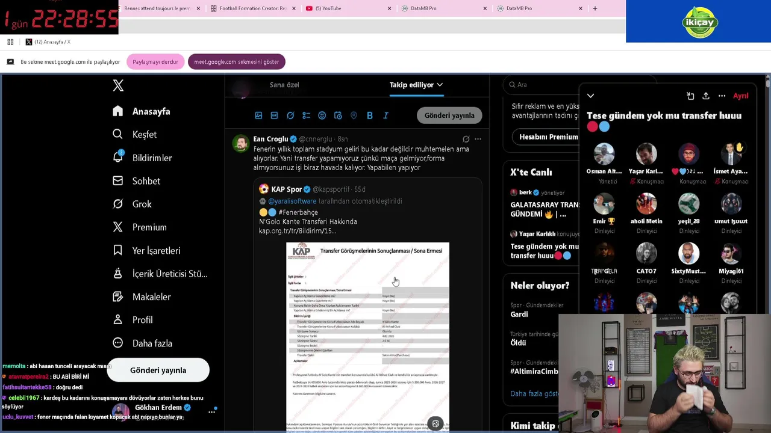Image resolution: width=771 pixels, height=433 pixels.
Task: Add a GIF in post composer
Action: (x=274, y=115)
